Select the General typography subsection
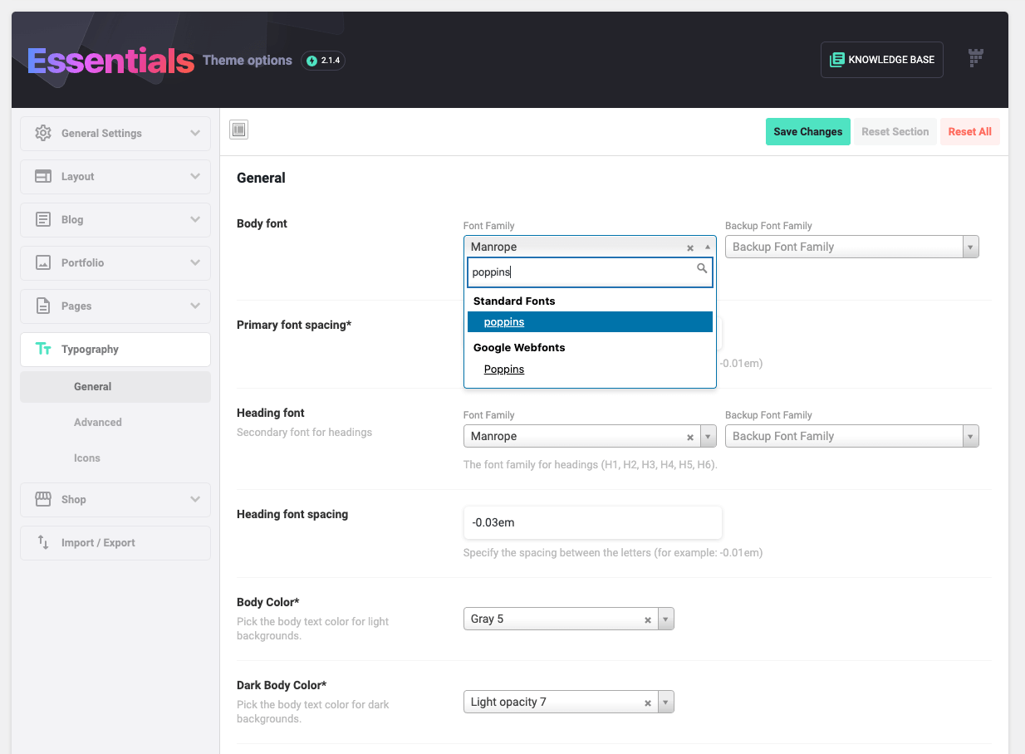This screenshot has width=1025, height=754. tap(115, 386)
